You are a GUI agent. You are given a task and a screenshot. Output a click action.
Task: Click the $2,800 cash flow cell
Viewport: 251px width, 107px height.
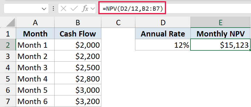tap(78, 79)
